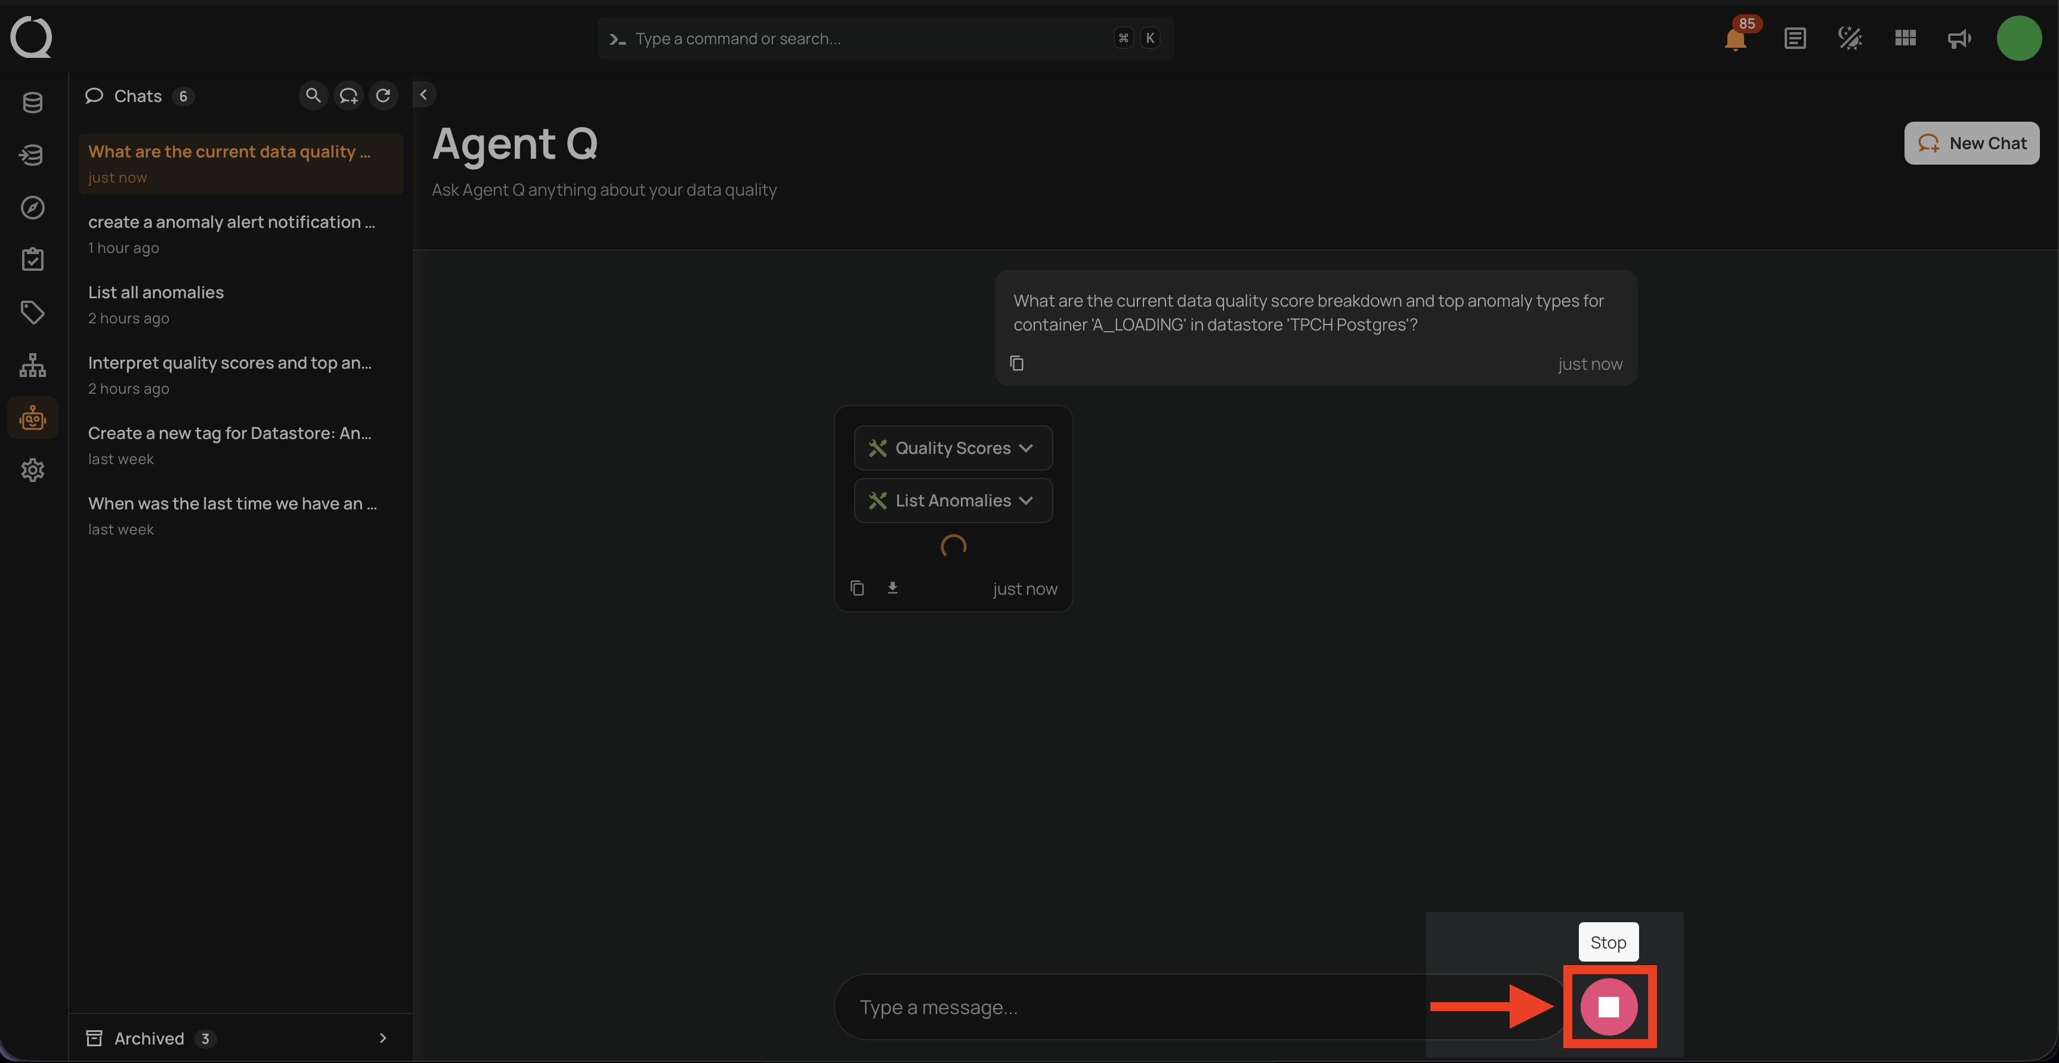This screenshot has height=1063, width=2059.
Task: Open the Tags icon in sidebar
Action: point(33,313)
